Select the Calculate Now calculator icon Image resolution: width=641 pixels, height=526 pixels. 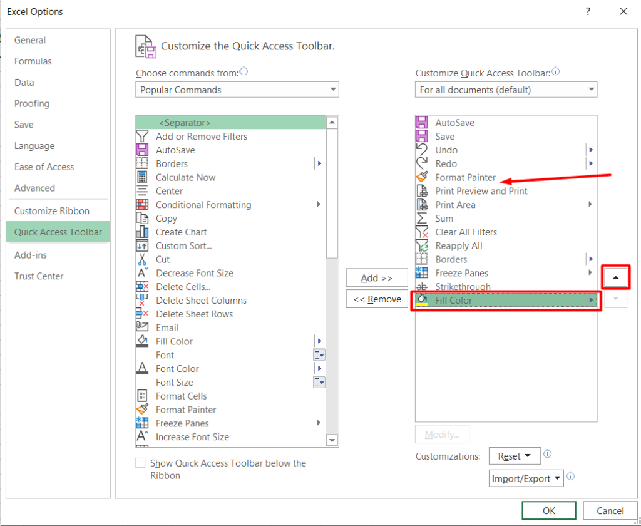pyautogui.click(x=142, y=177)
